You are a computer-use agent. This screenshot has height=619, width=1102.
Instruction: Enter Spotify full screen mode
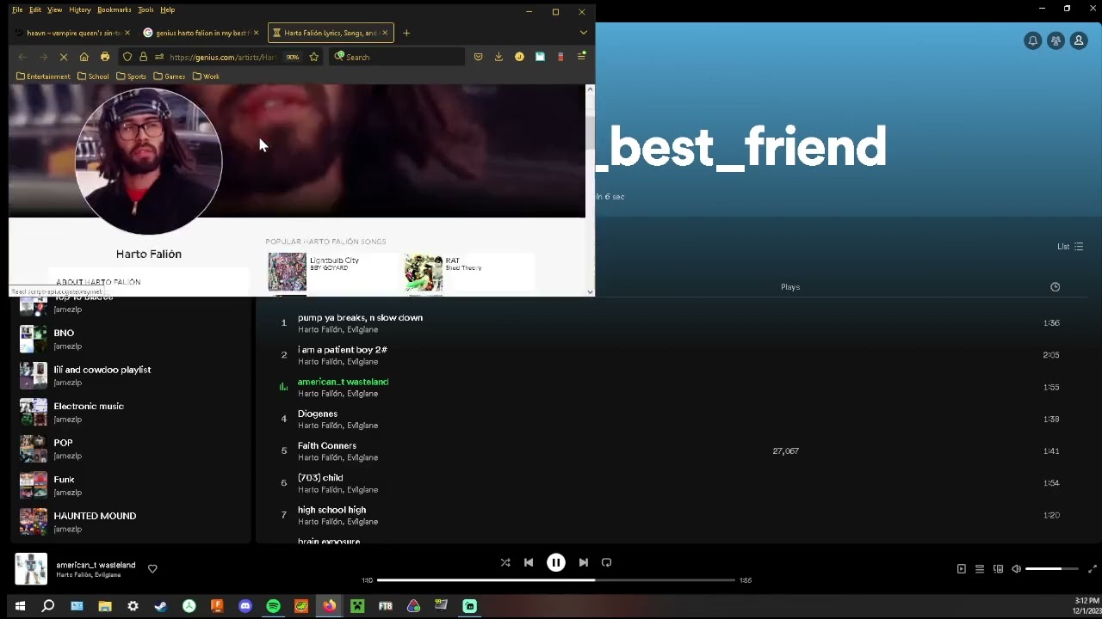pyautogui.click(x=1093, y=569)
